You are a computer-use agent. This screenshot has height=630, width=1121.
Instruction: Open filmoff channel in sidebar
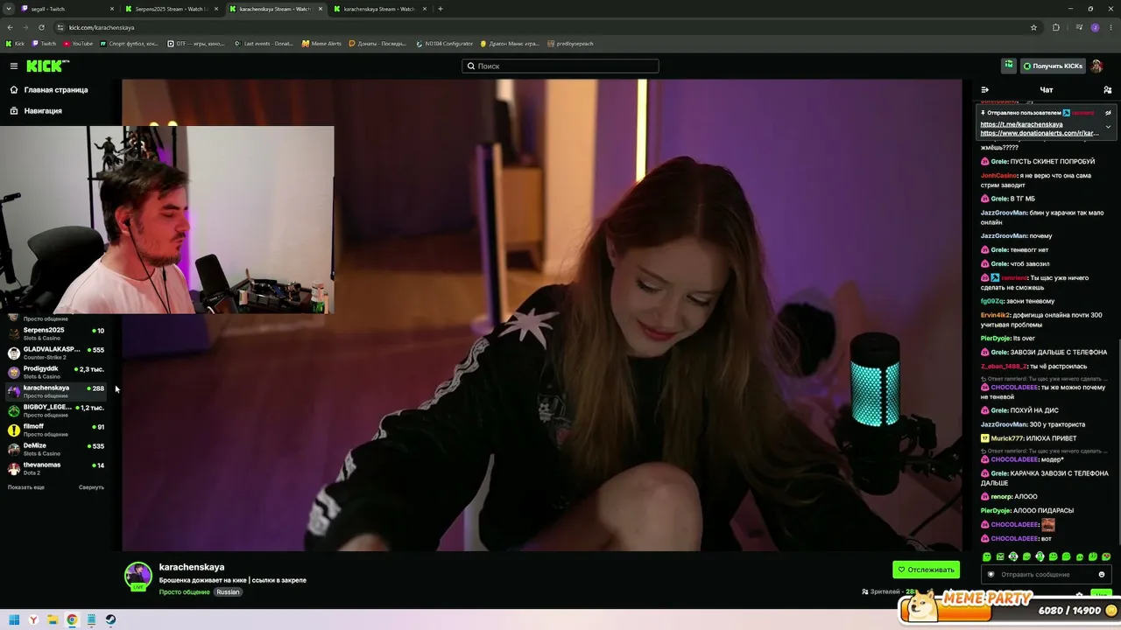pos(56,430)
